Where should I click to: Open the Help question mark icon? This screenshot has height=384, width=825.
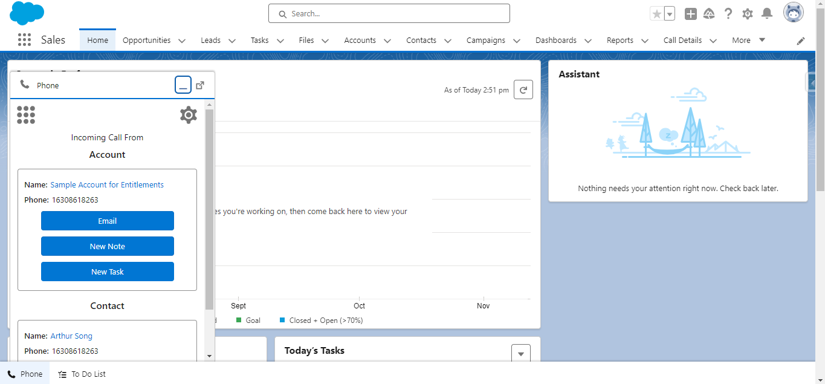[728, 14]
